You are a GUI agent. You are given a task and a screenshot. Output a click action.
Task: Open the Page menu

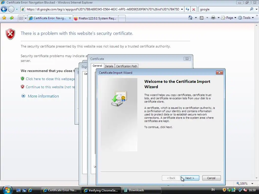tap(229, 18)
